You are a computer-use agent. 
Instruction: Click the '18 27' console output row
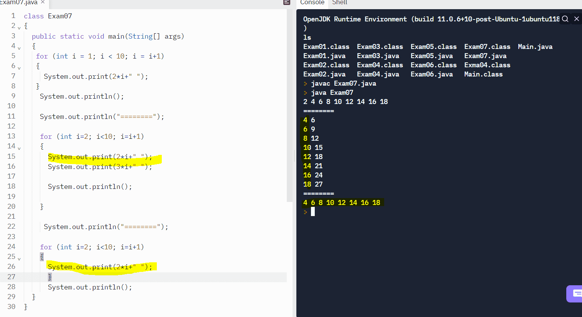[313, 184]
